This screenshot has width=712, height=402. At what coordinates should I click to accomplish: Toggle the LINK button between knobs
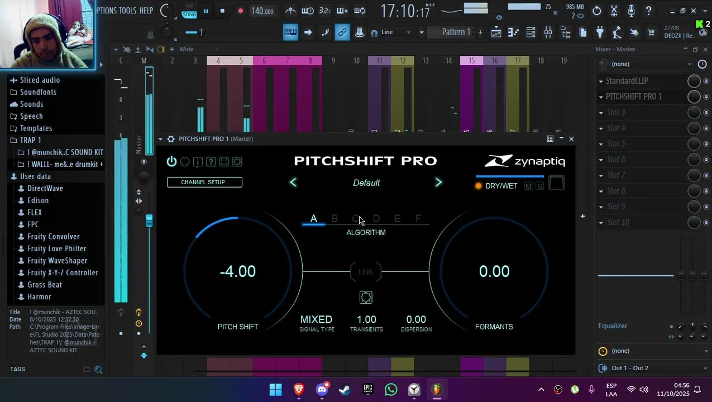point(366,272)
